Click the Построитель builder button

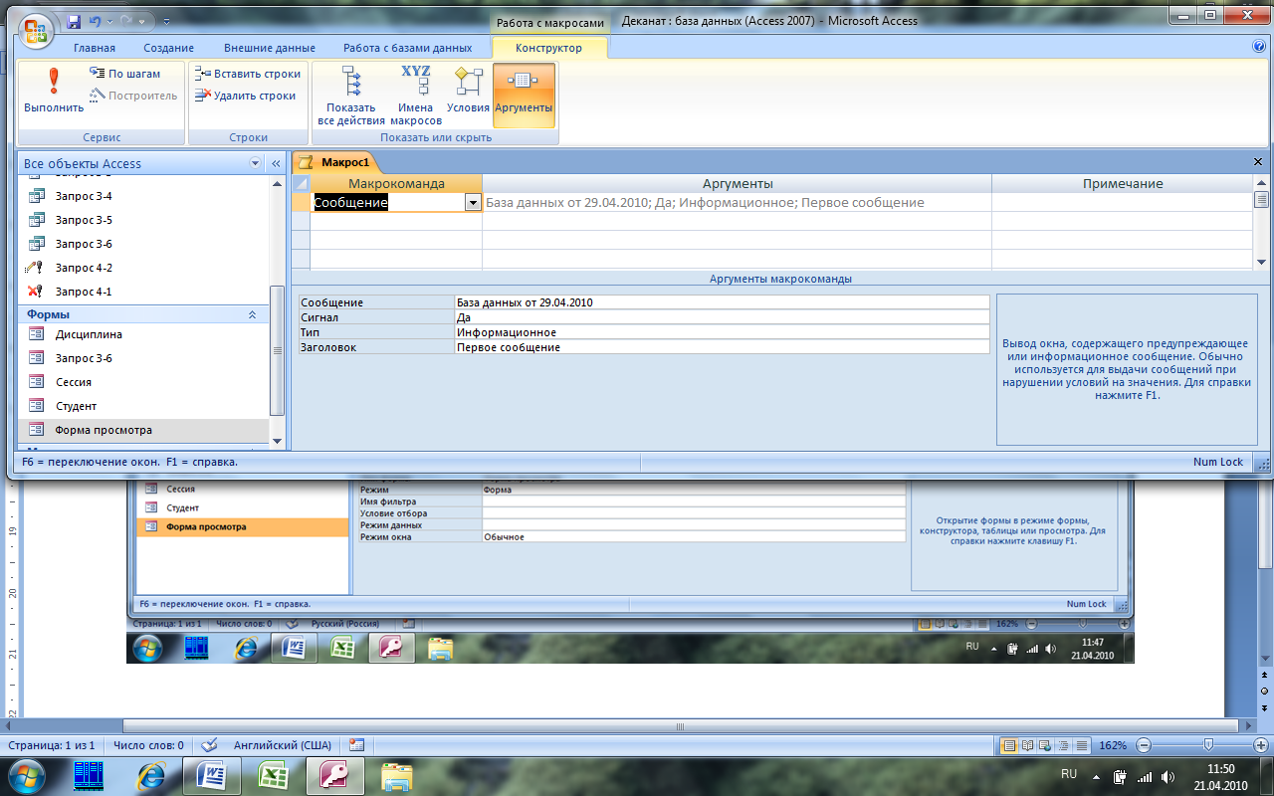(132, 96)
